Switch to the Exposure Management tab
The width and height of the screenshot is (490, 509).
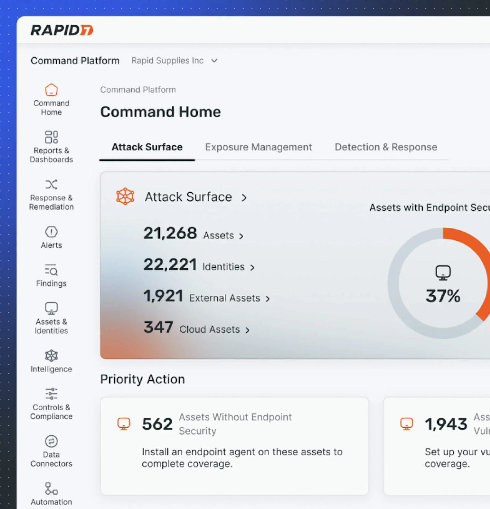coord(259,147)
